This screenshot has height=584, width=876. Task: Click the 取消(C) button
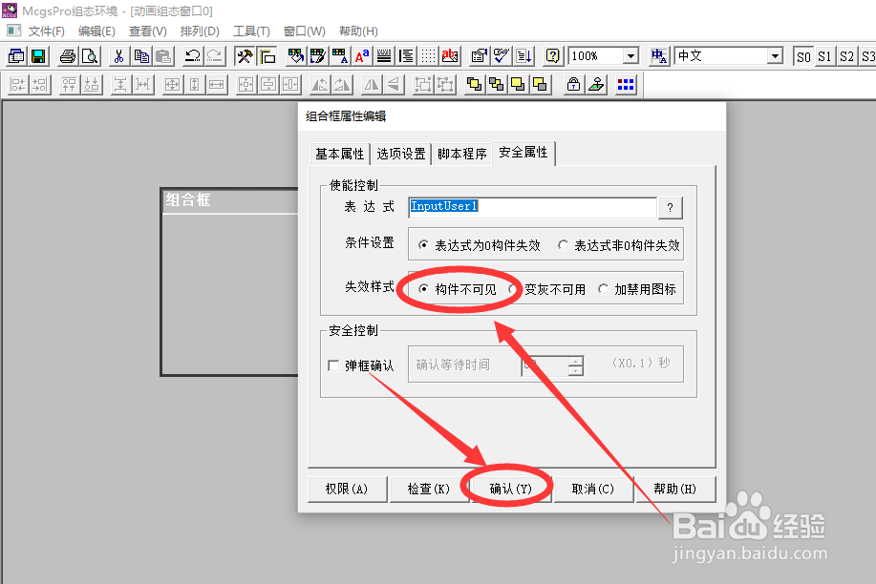pyautogui.click(x=592, y=490)
